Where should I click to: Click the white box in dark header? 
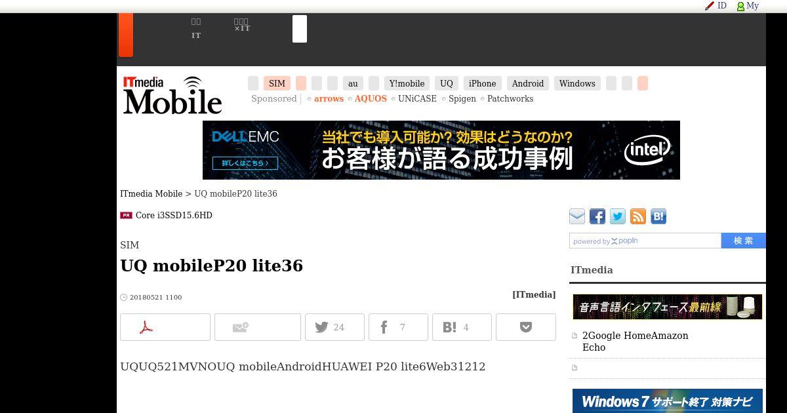point(300,29)
